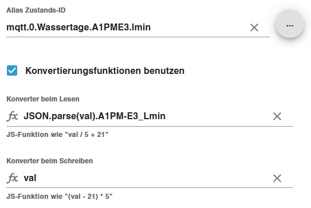
Task: Open the state browser with the three-dots button
Action: click(290, 24)
